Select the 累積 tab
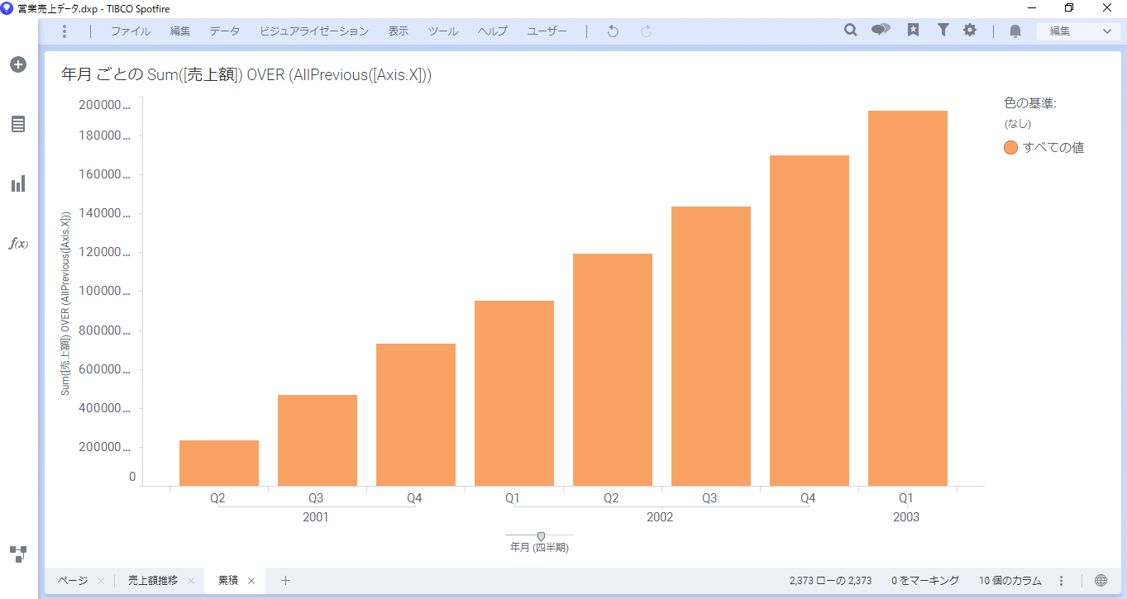1127x599 pixels. pyautogui.click(x=228, y=581)
